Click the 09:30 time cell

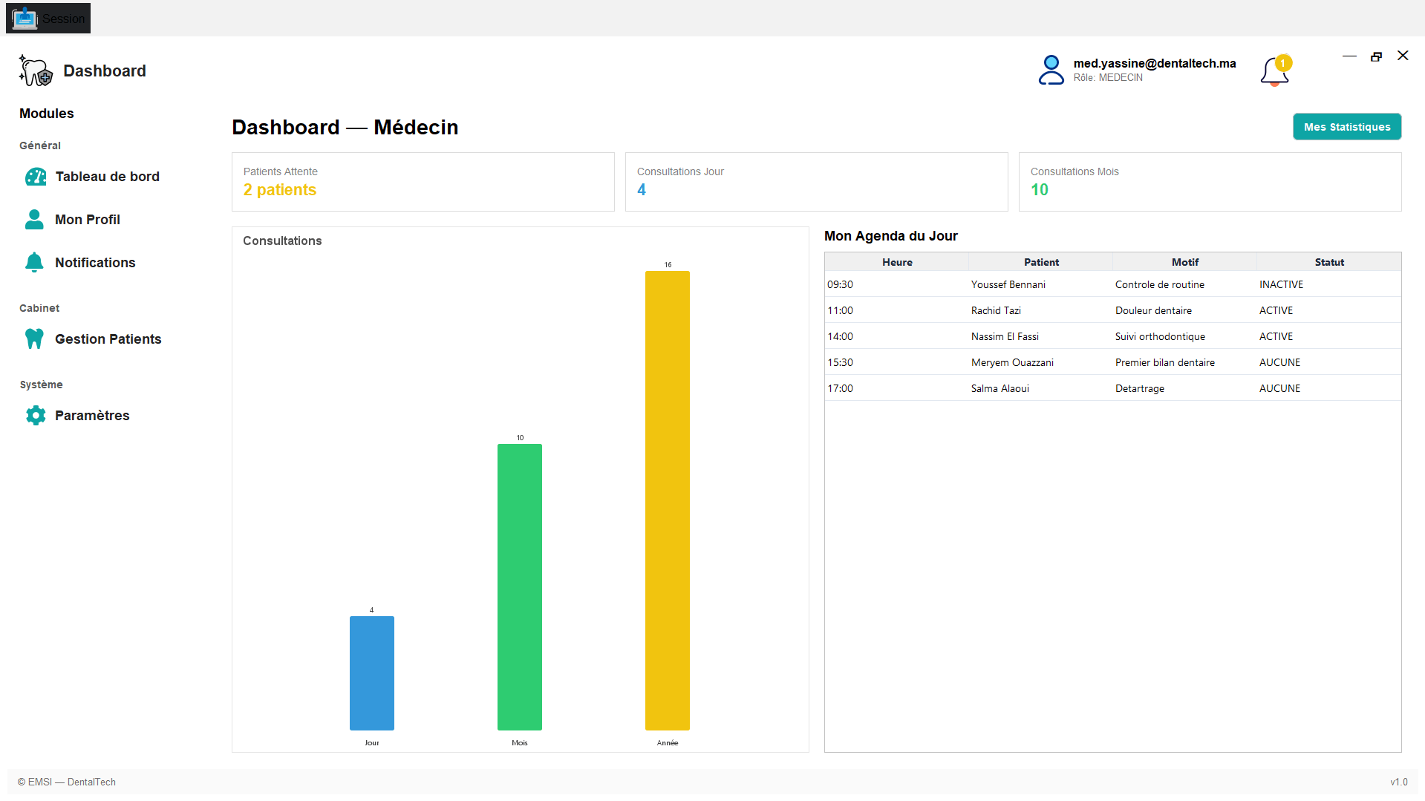pyautogui.click(x=897, y=284)
